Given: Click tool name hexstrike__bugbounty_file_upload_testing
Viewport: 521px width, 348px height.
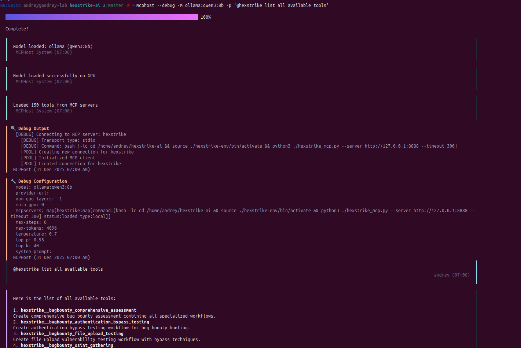Looking at the screenshot, I should [x=72, y=334].
